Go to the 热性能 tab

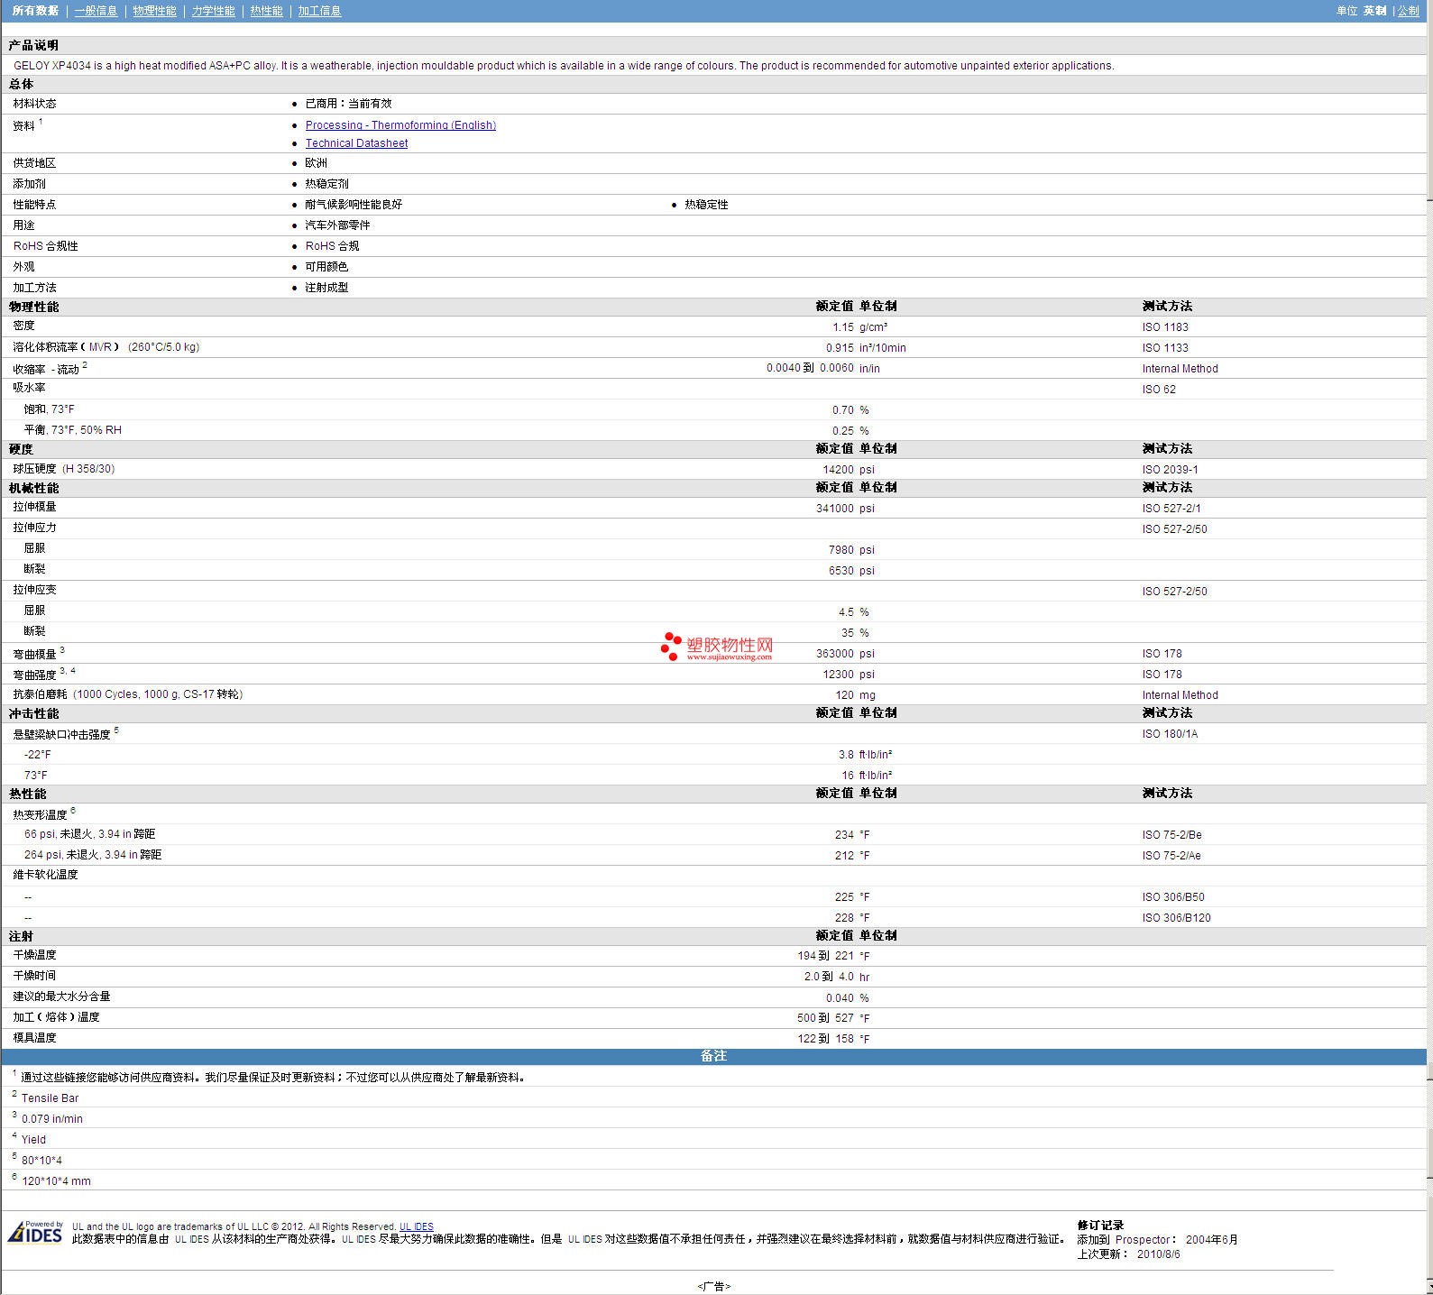coord(266,11)
